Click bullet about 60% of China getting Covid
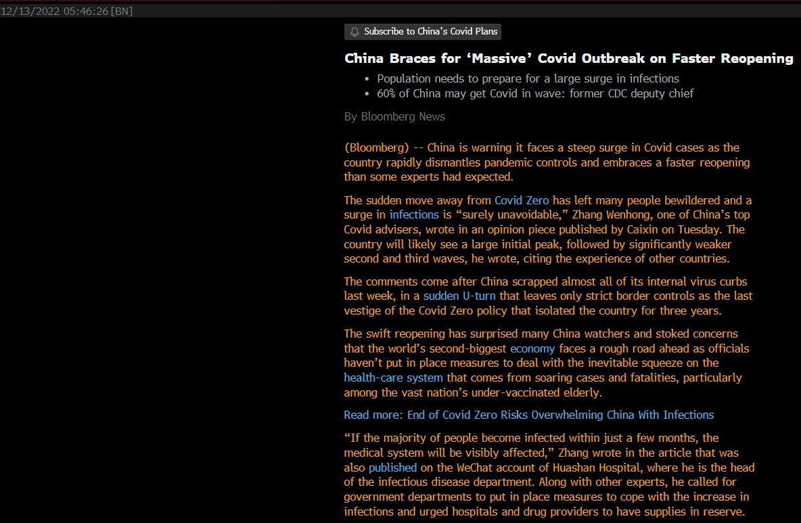This screenshot has width=801, height=523. [x=535, y=93]
